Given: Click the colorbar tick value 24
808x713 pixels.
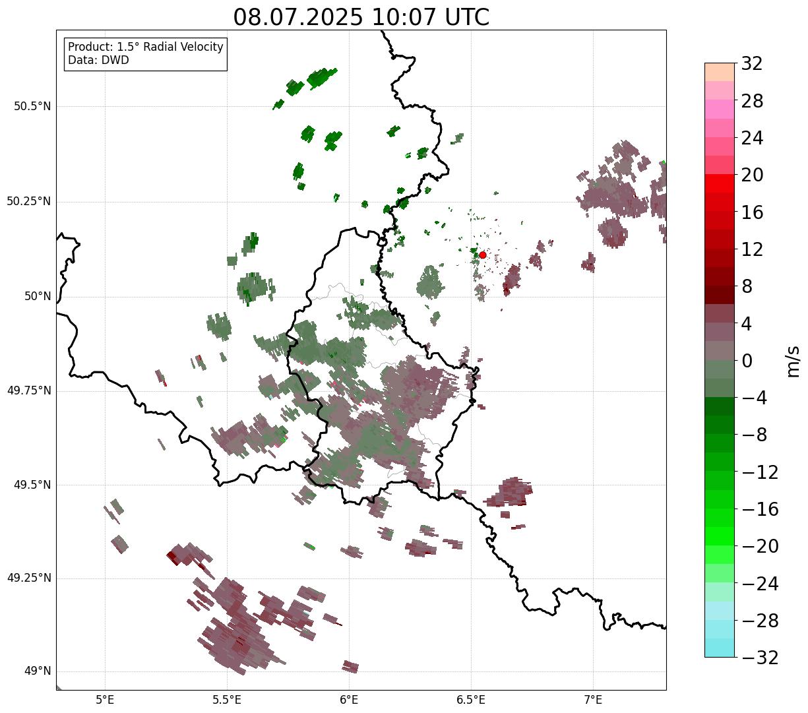Looking at the screenshot, I should click(x=752, y=139).
